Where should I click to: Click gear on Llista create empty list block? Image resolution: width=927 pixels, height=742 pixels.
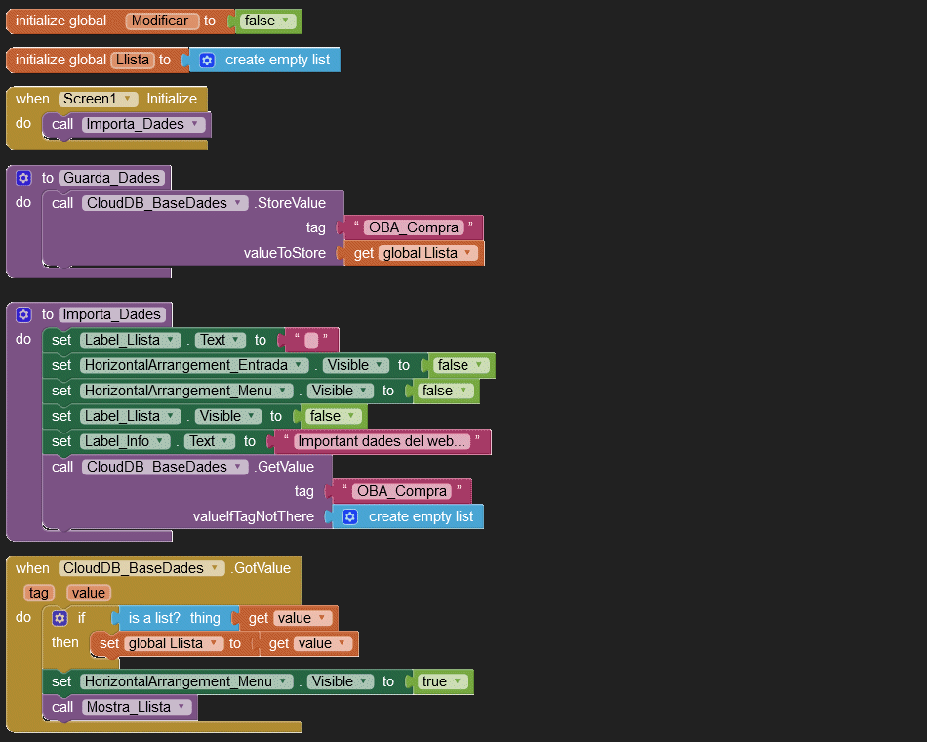tap(207, 61)
